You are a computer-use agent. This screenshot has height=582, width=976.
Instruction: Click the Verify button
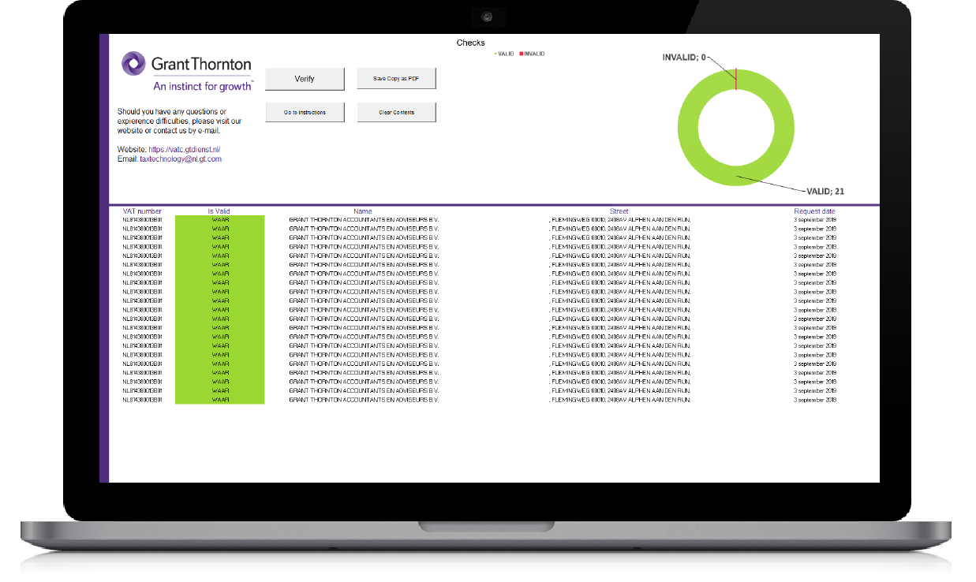(305, 79)
